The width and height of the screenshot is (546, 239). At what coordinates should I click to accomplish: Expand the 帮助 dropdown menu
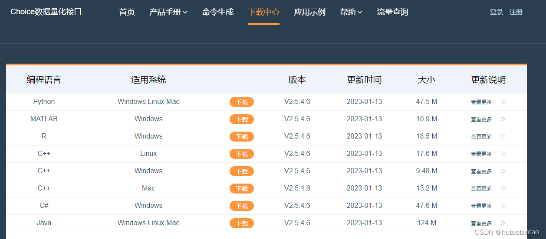(x=351, y=12)
